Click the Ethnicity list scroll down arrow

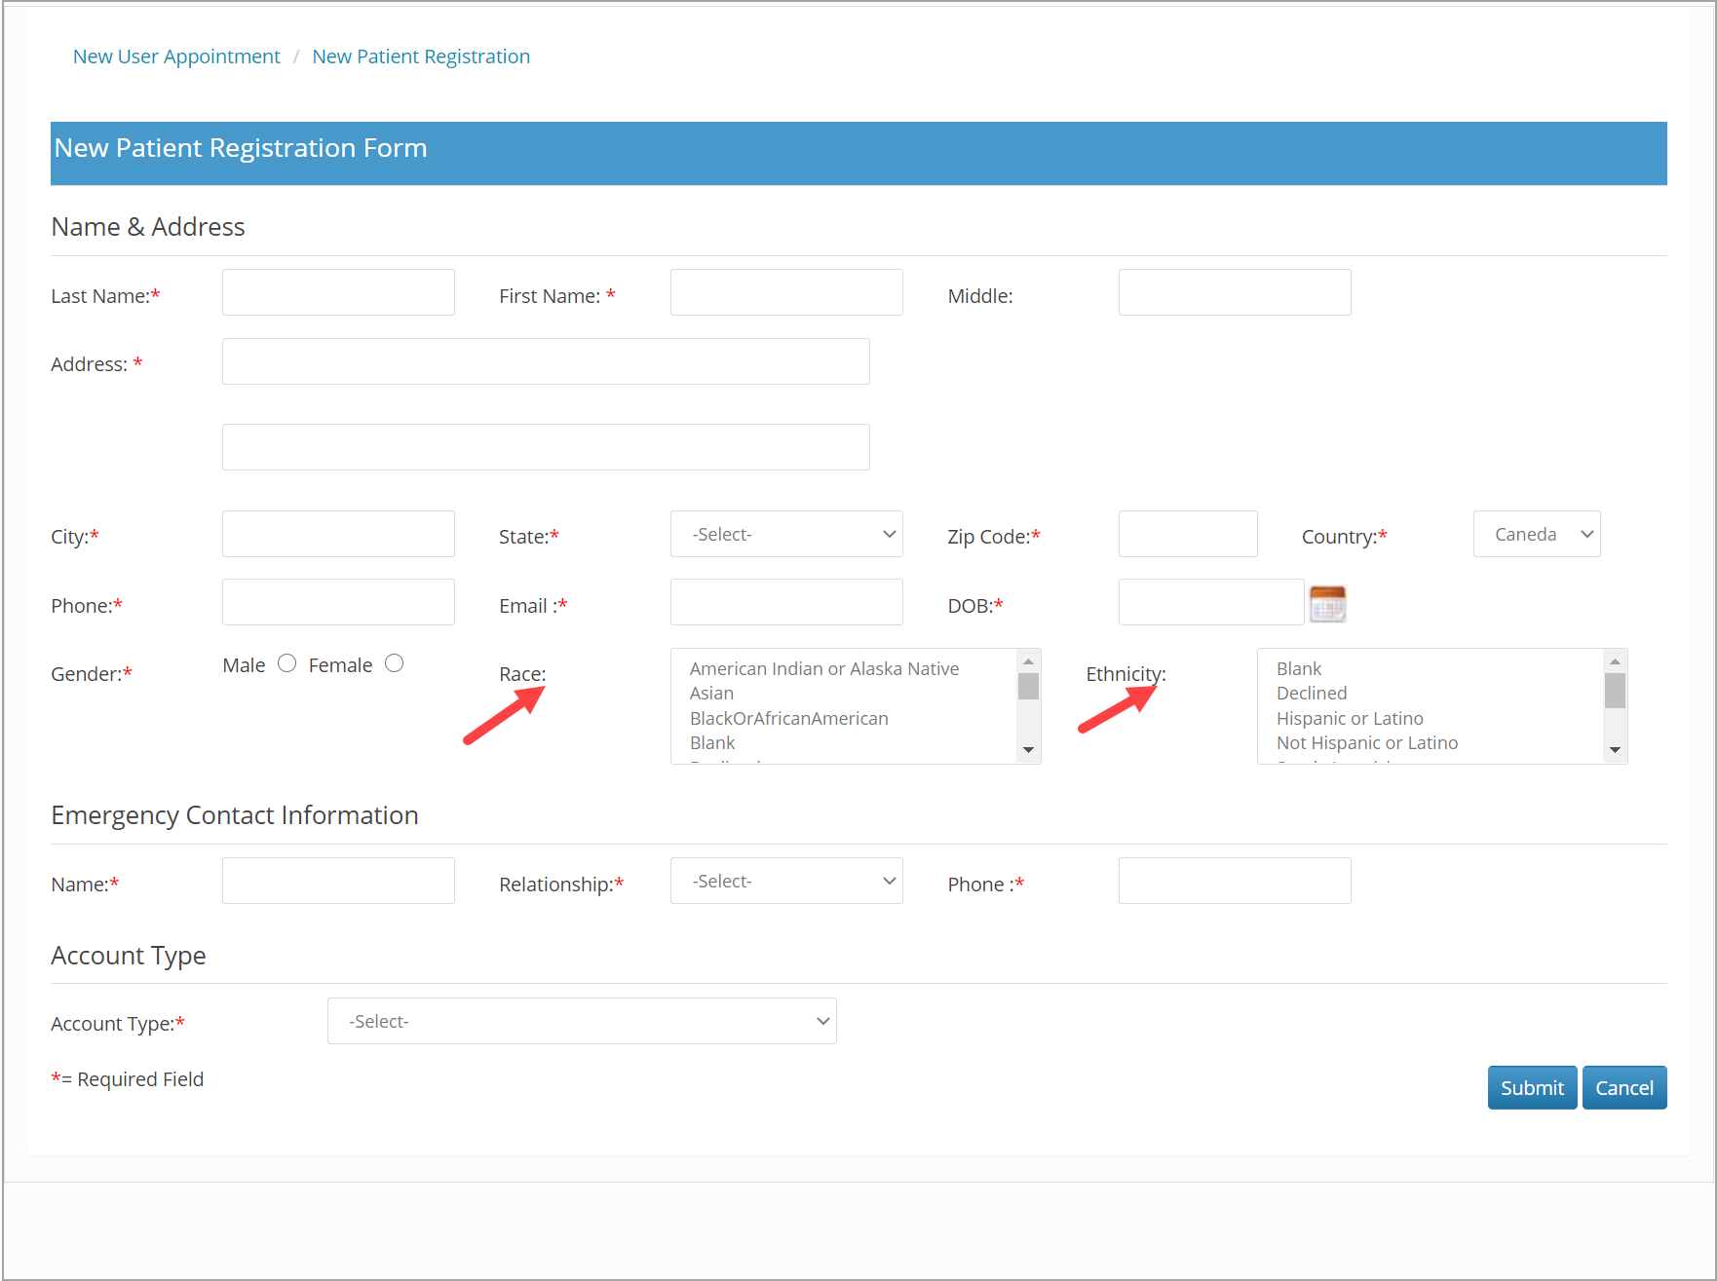pos(1615,750)
